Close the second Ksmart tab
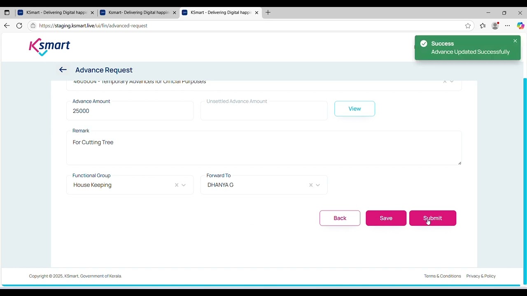Image resolution: width=527 pixels, height=296 pixels. (x=175, y=13)
